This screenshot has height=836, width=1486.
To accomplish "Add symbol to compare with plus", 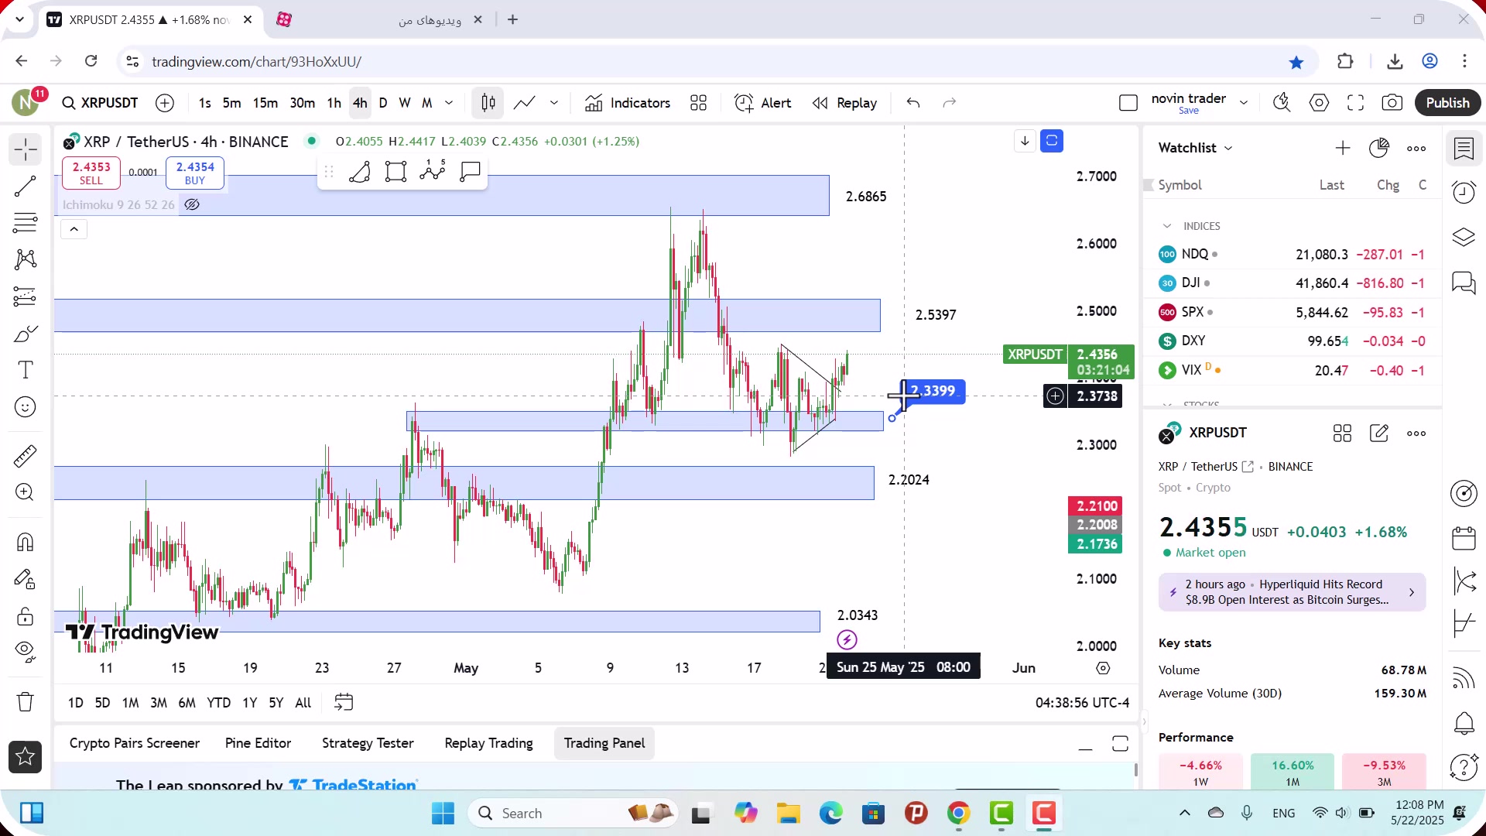I will click(165, 103).
